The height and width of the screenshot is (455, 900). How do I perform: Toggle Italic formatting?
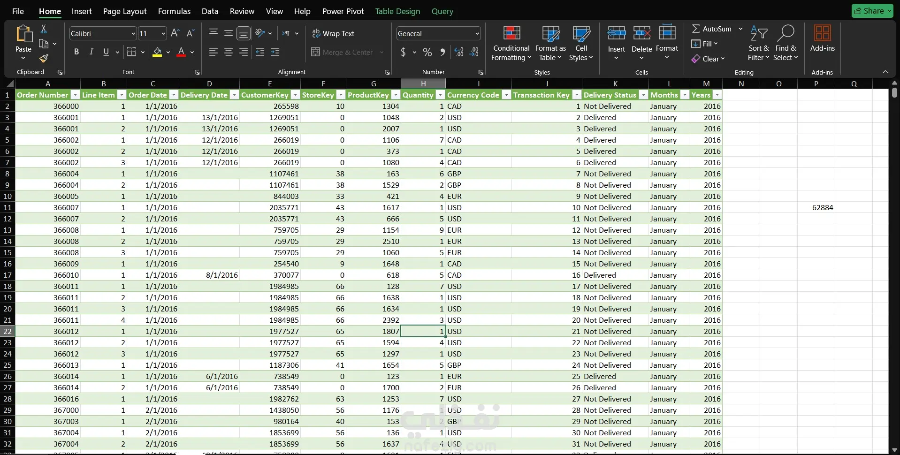pyautogui.click(x=91, y=52)
